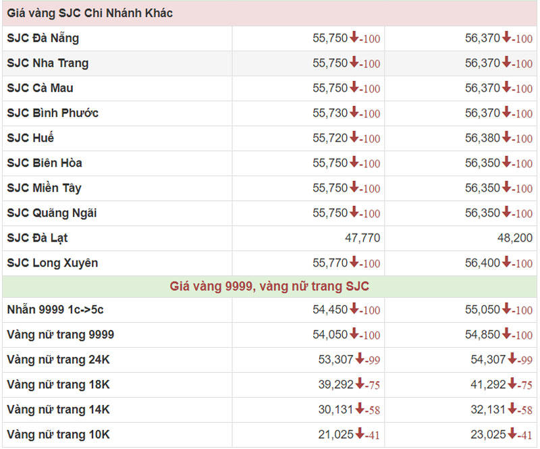Click the red down arrow beside 55,730
This screenshot has width=540, height=449.
point(354,113)
